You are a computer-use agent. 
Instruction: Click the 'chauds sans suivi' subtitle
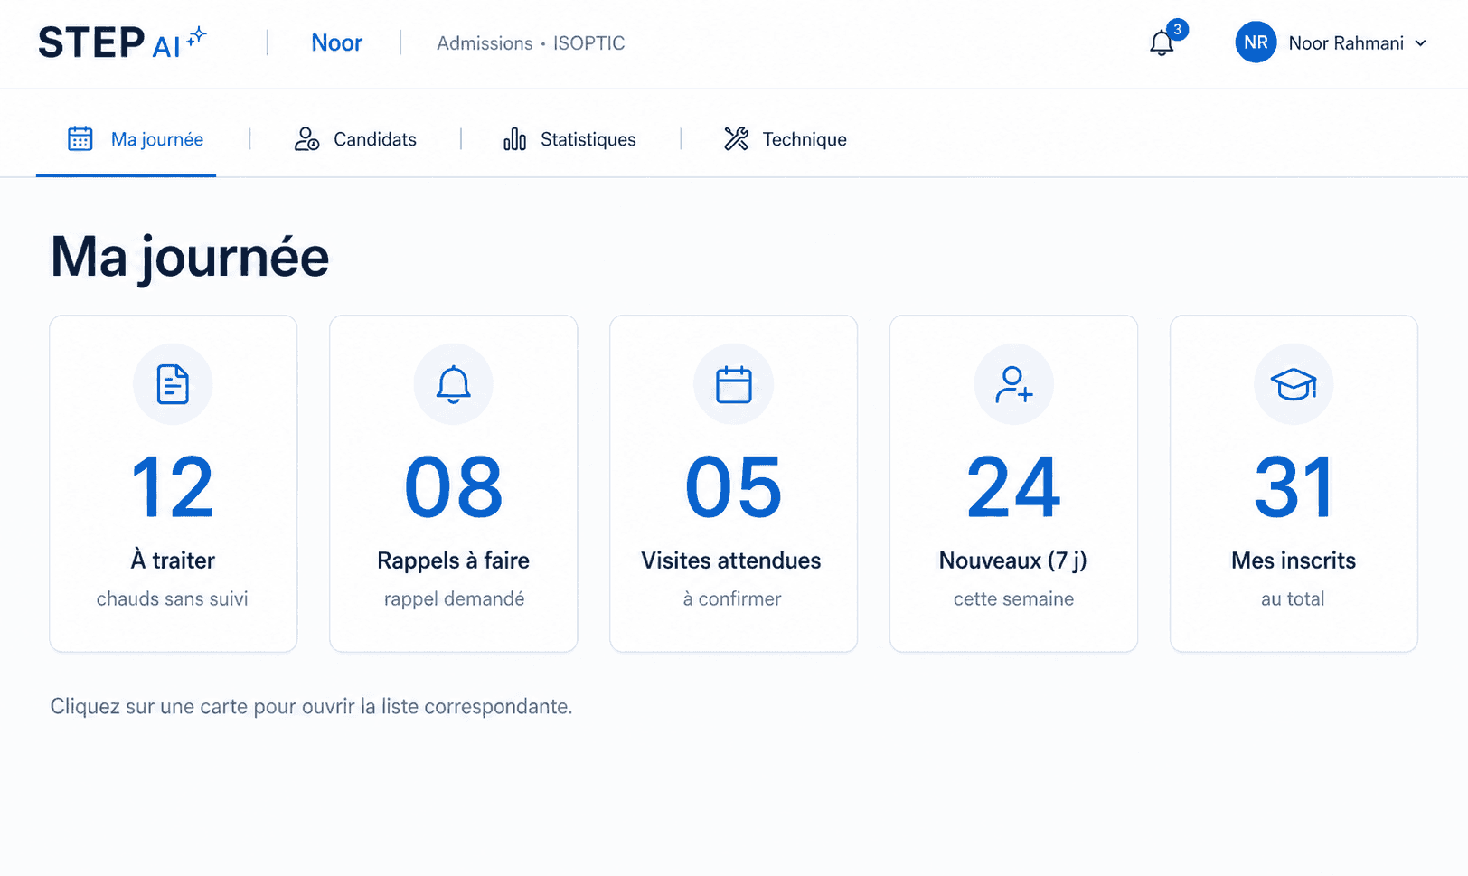click(173, 598)
